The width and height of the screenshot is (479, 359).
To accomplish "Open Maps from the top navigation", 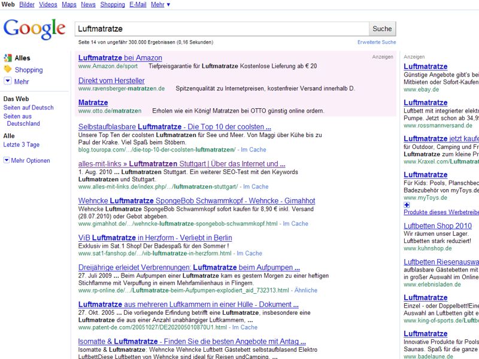I will pyautogui.click(x=69, y=4).
